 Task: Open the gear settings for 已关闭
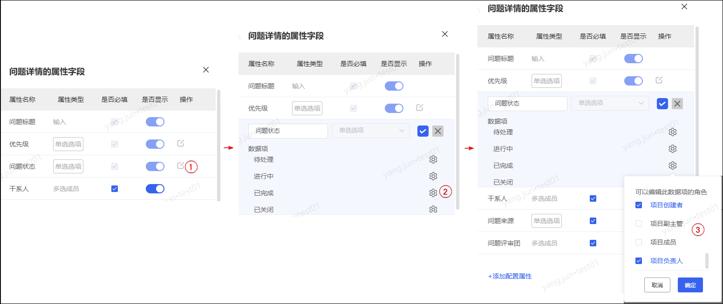[x=433, y=209]
